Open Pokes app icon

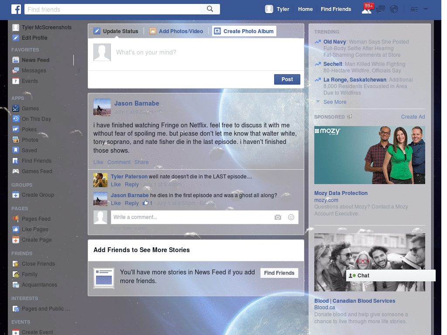click(x=16, y=129)
